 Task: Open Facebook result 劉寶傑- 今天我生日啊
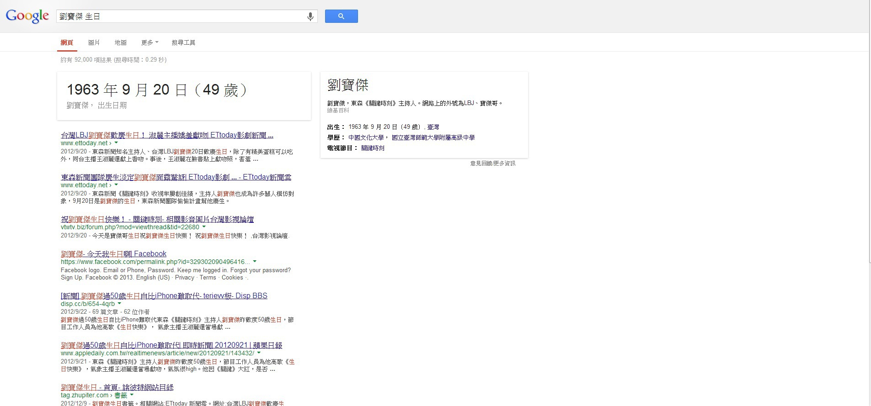(113, 254)
